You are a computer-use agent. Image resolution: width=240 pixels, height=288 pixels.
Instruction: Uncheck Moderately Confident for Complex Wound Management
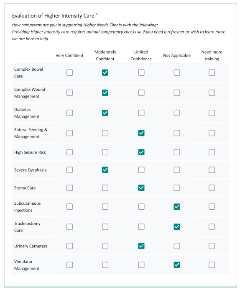pyautogui.click(x=105, y=93)
